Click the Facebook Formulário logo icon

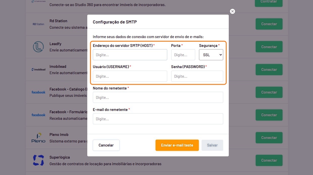[38, 115]
